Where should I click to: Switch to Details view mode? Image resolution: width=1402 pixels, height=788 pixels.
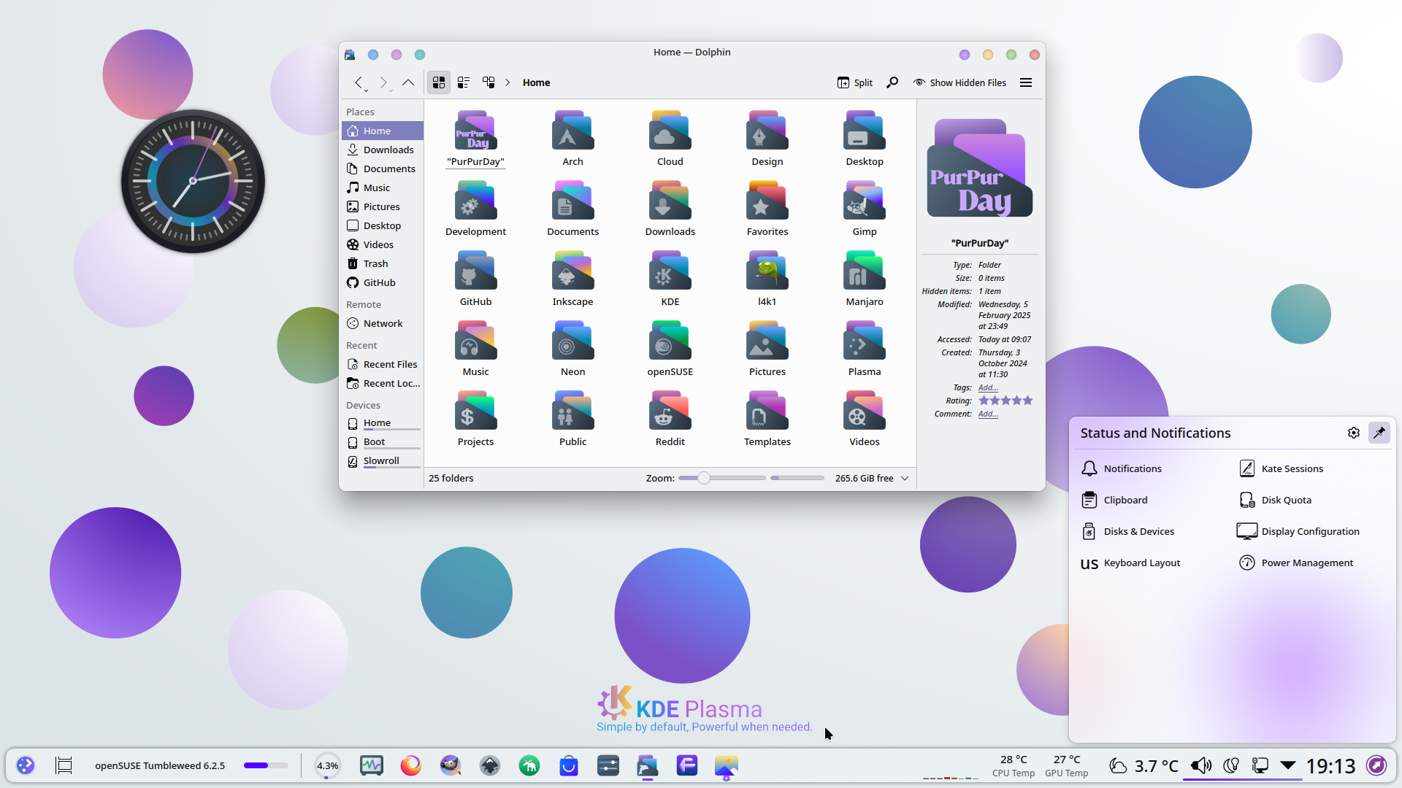click(489, 82)
